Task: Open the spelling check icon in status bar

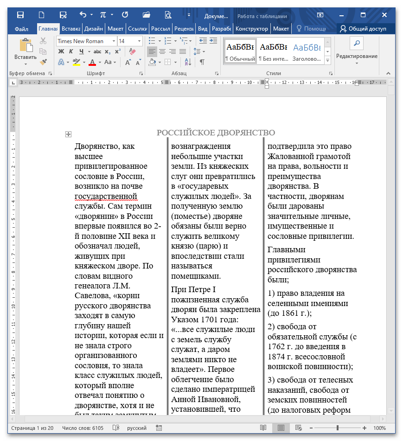Action: pyautogui.click(x=116, y=428)
